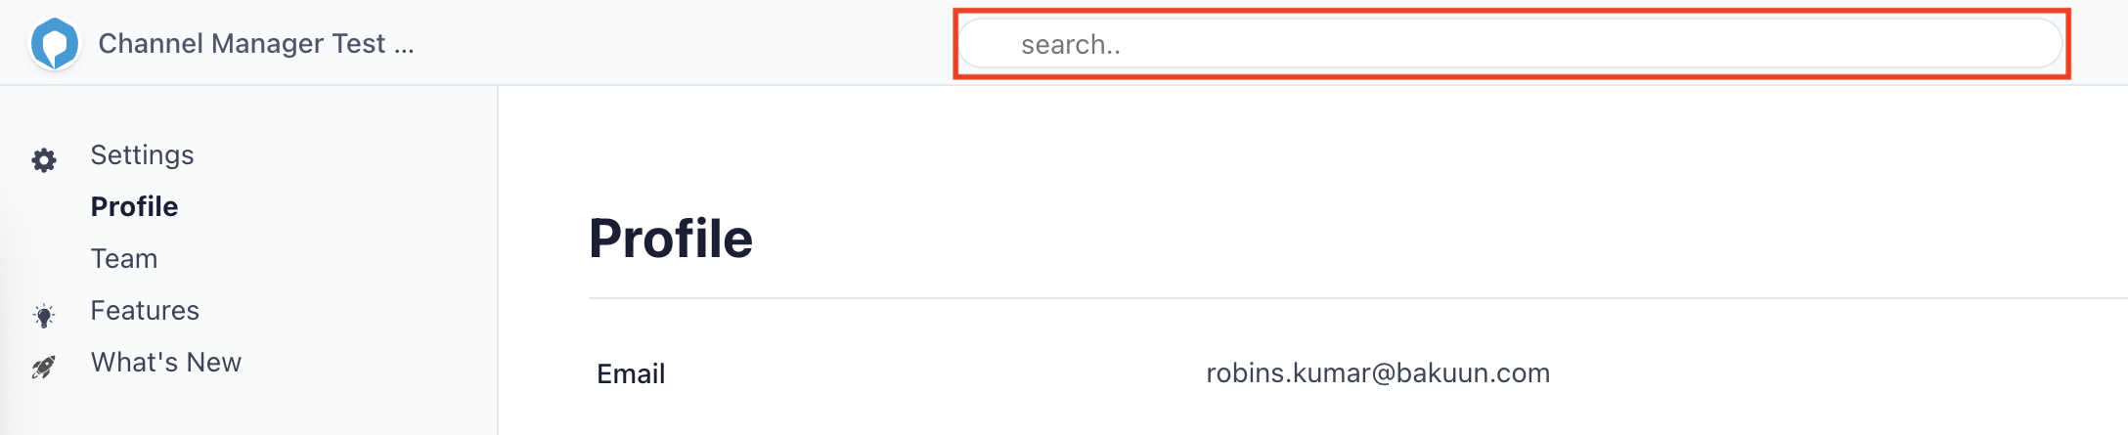The image size is (2128, 435).
Task: Click the Email field label
Action: 631,373
